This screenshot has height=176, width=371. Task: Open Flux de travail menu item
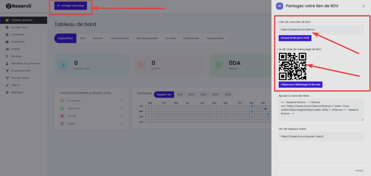click(24, 78)
